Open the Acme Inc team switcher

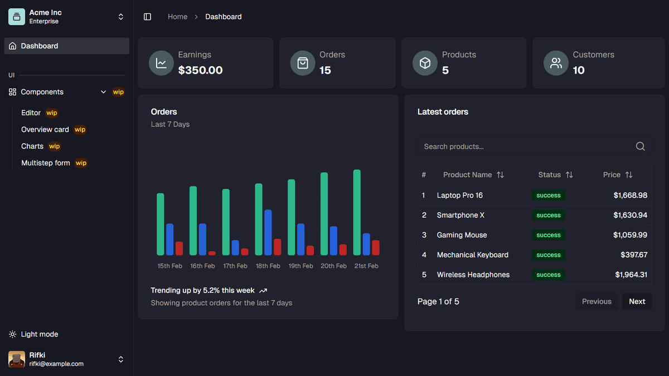(x=121, y=17)
